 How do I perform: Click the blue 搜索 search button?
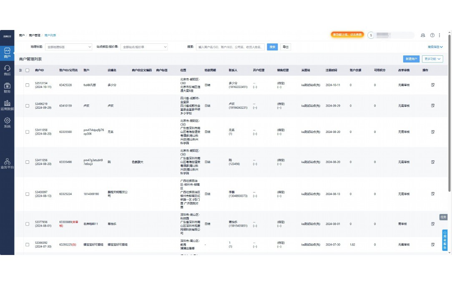[272, 47]
